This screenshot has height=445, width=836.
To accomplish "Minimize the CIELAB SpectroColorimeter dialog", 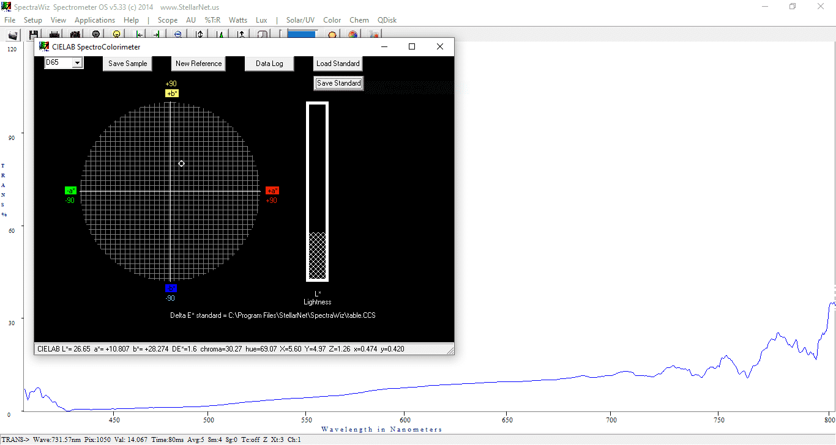I will tap(384, 46).
